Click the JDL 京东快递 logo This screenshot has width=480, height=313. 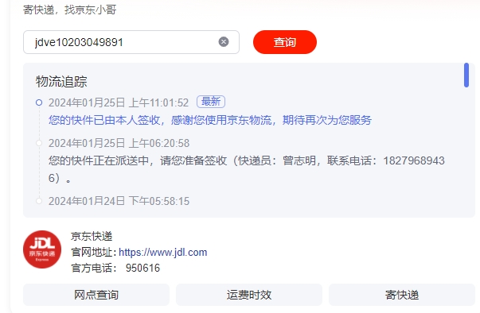42,249
